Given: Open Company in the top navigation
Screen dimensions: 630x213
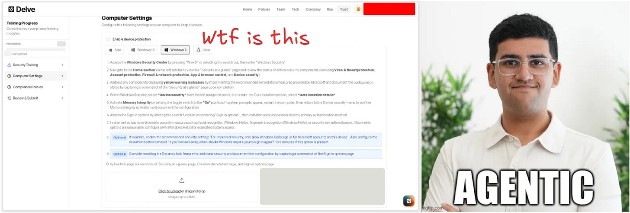Looking at the screenshot, I should (x=313, y=9).
